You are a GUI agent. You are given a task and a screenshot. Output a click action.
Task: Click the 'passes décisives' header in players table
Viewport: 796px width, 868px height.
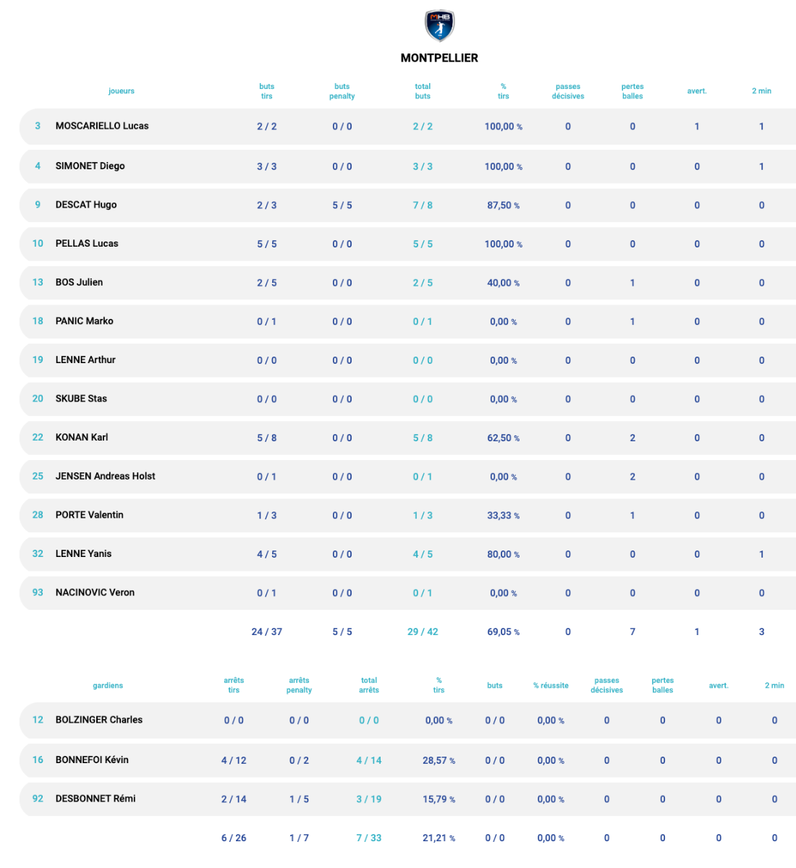coord(567,91)
